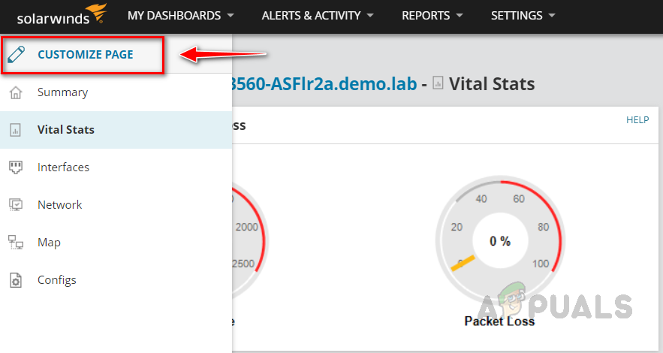Click the Vital Stats page heading text
Screen dimensions: 663x353
(x=492, y=83)
